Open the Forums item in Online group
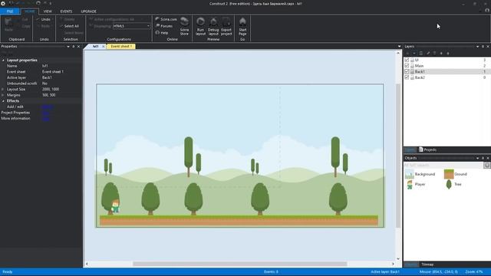 [x=164, y=26]
